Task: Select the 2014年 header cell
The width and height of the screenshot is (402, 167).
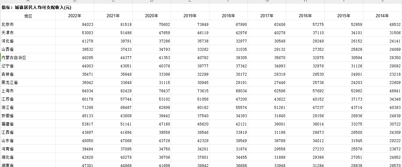Action: 382,16
